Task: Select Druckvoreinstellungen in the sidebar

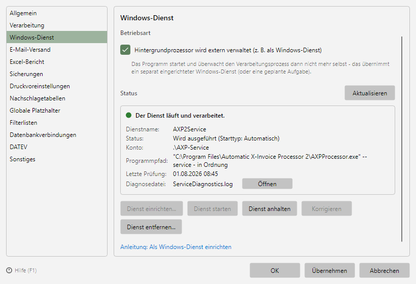Action: pyautogui.click(x=57, y=86)
